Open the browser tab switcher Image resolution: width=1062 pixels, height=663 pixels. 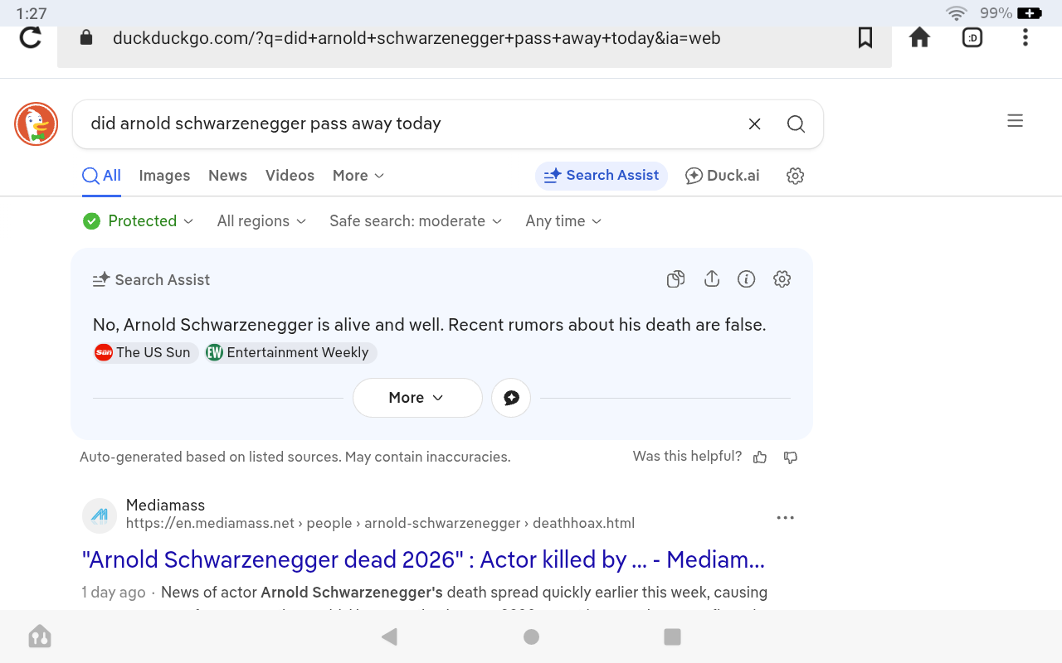(972, 38)
